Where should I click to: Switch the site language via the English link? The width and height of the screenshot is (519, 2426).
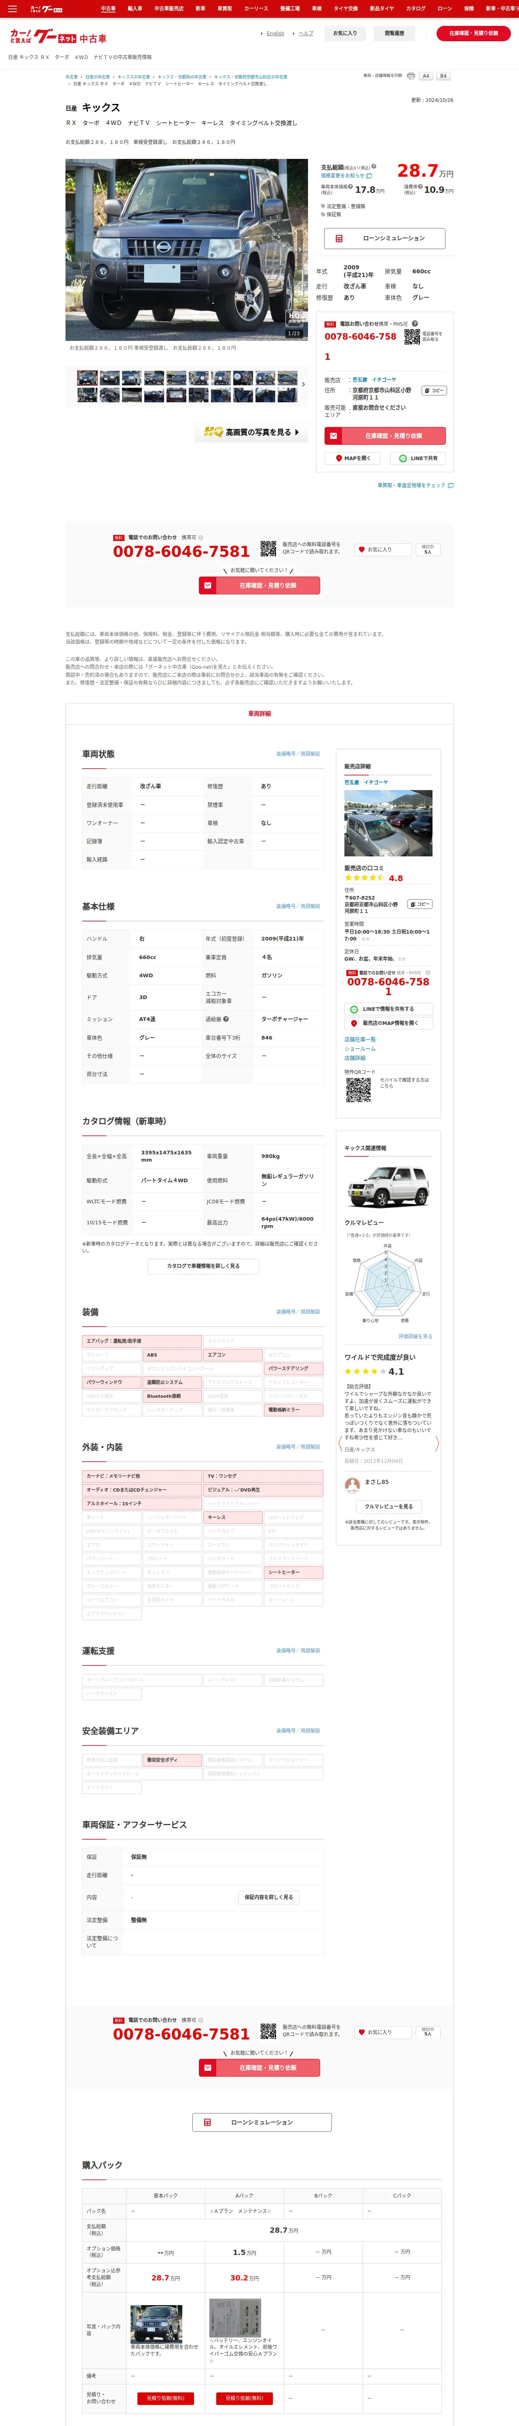click(275, 34)
